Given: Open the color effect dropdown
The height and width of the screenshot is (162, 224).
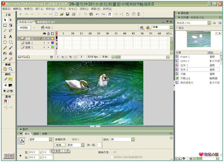Looking at the screenshot, I should coord(133,139).
